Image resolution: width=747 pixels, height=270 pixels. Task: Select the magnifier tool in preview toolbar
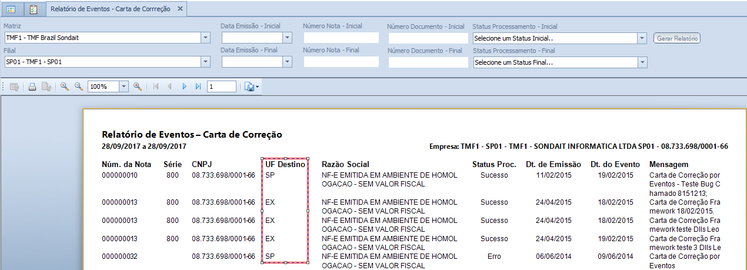point(65,86)
